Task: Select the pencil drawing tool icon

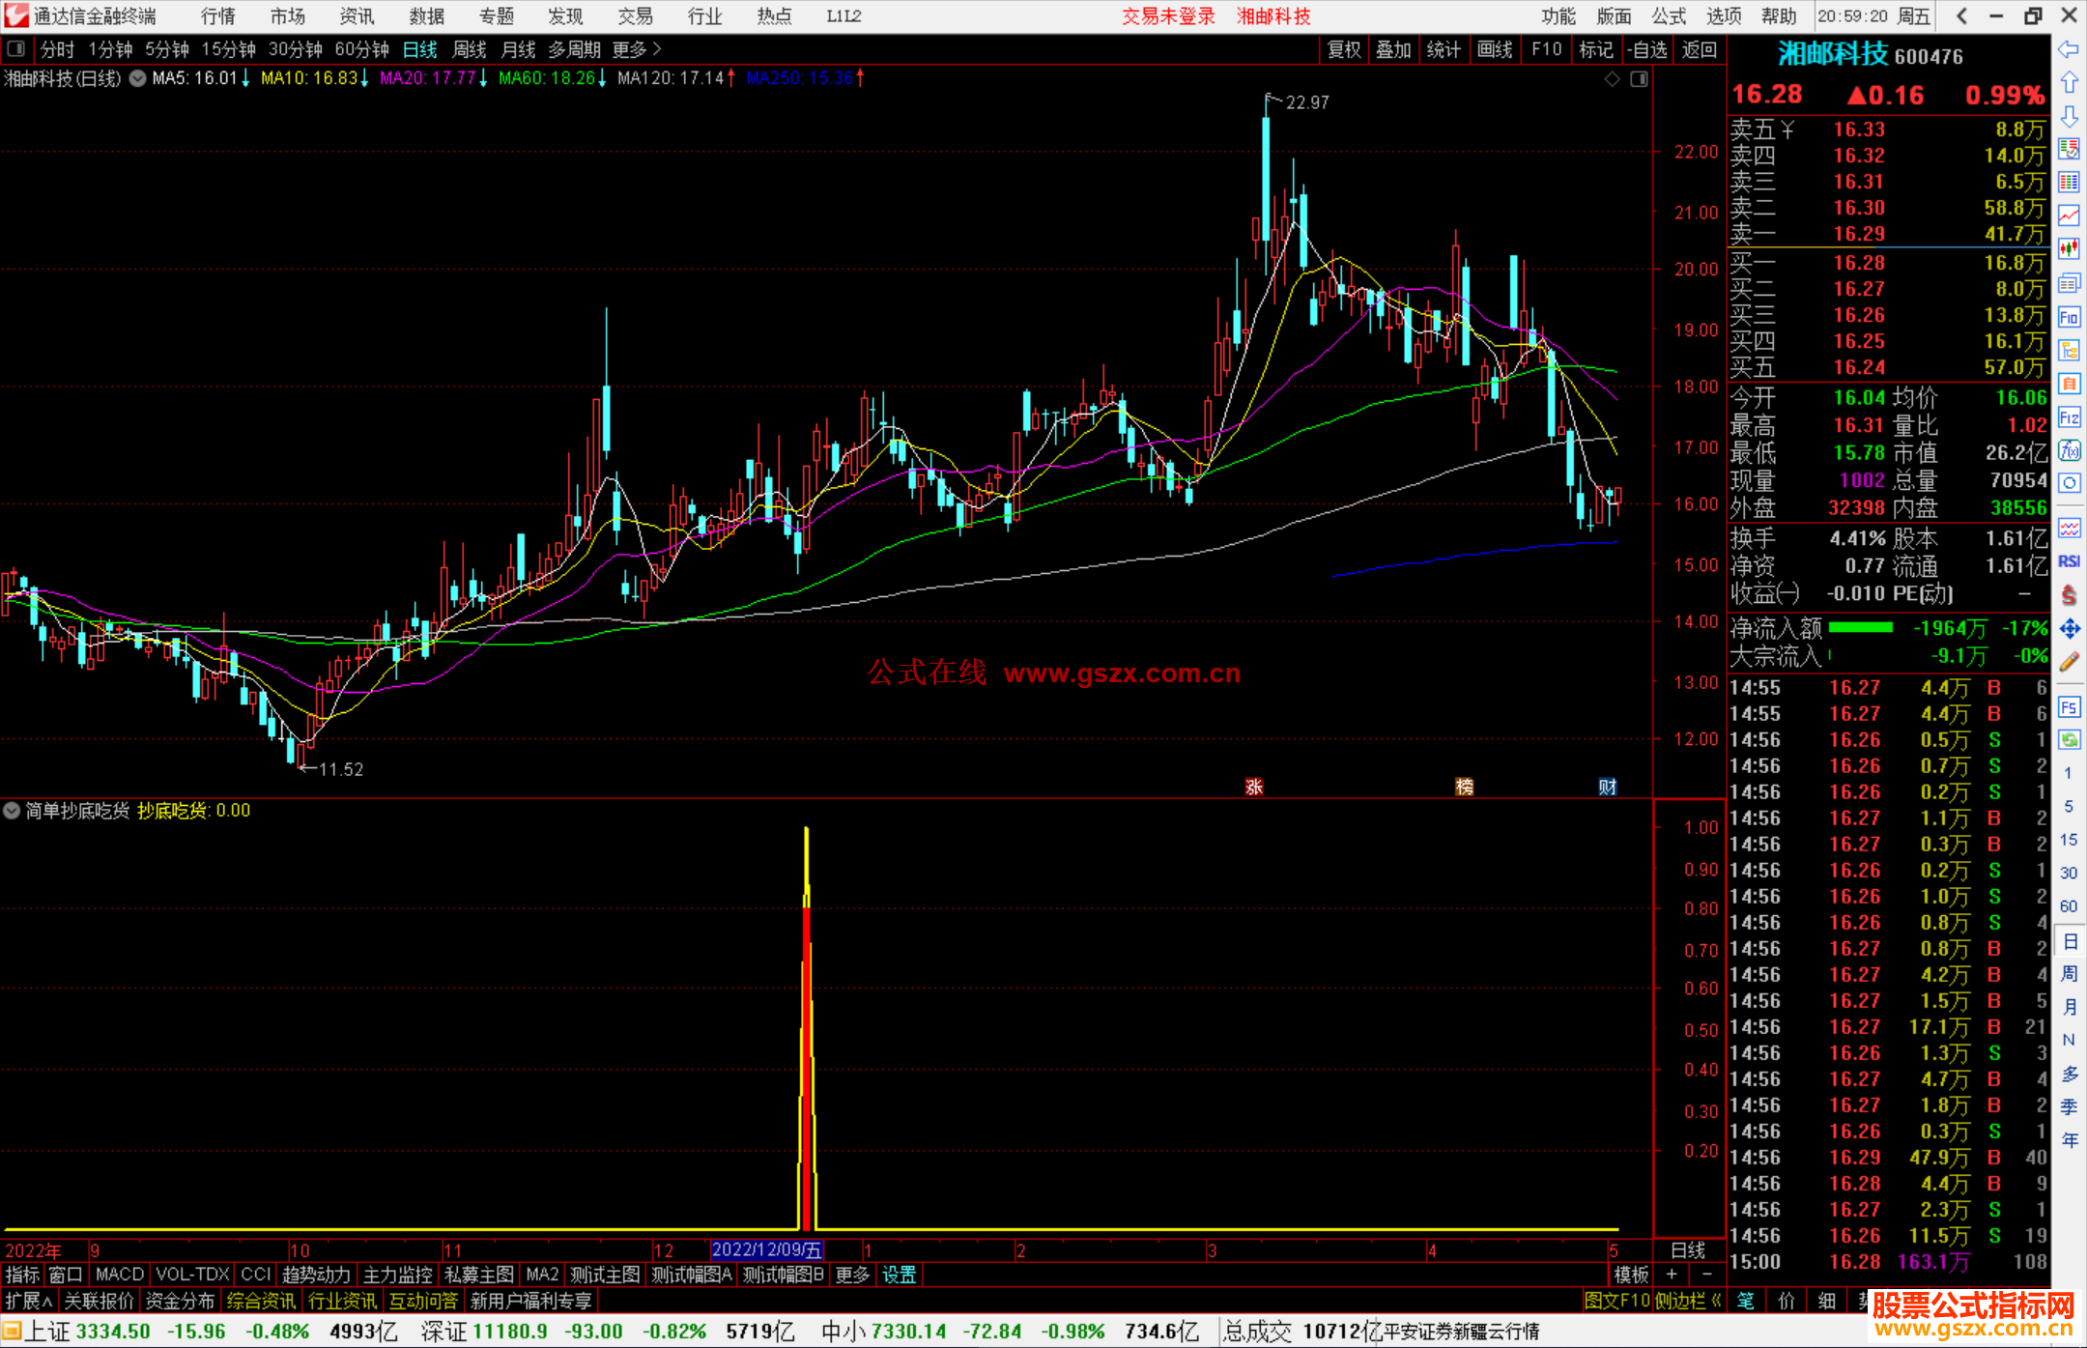Action: 2069,663
